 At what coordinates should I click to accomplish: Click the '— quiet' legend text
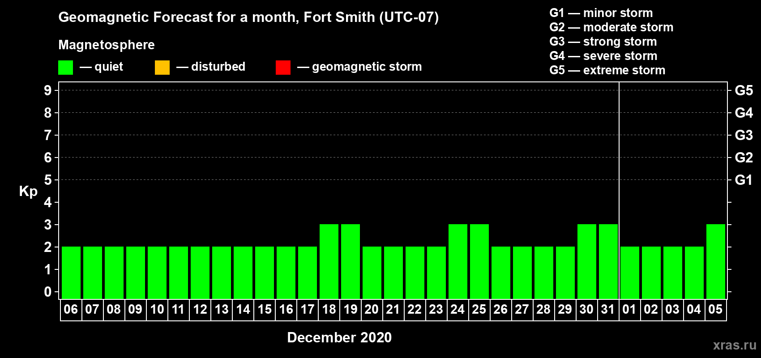pos(101,67)
